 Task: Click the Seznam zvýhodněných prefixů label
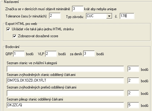click(41, 87)
